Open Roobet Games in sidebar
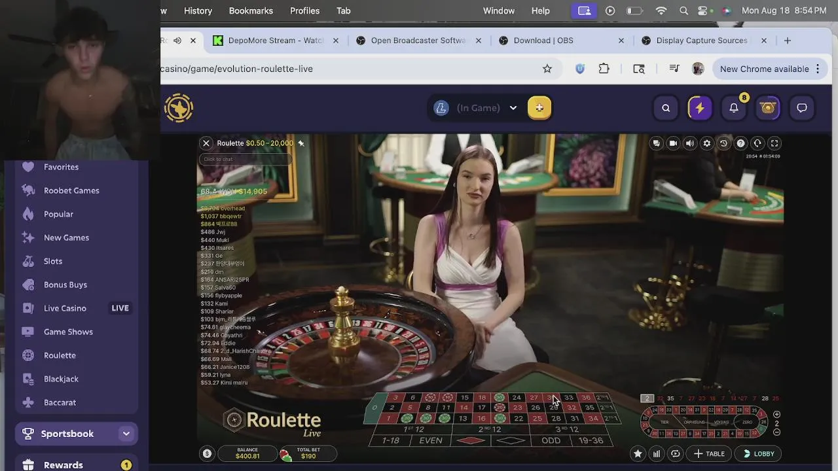 pos(77,190)
